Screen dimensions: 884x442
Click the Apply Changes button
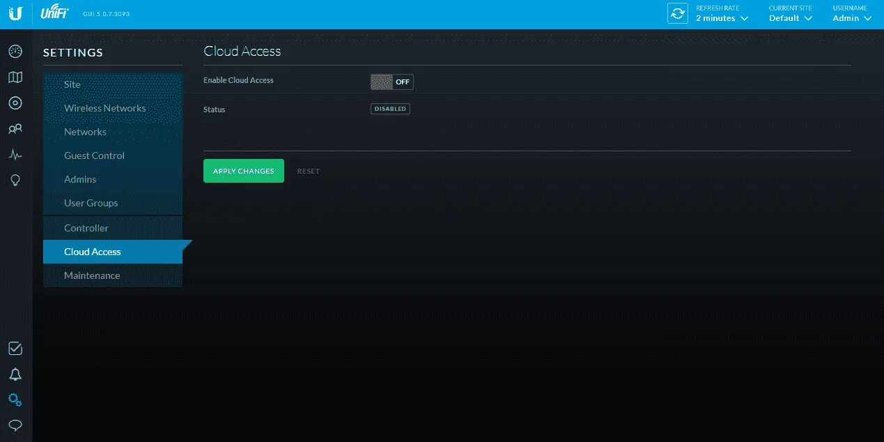pos(244,171)
